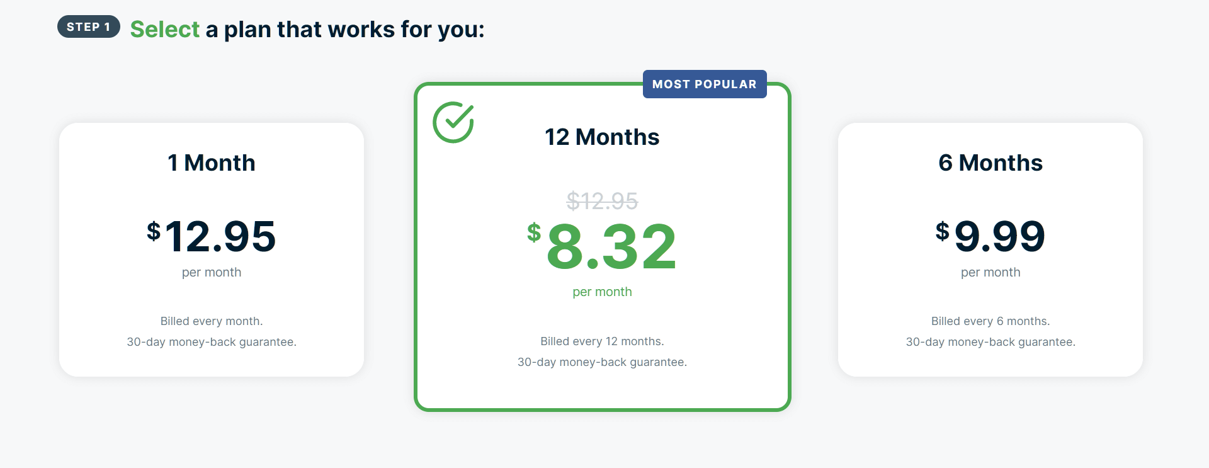Click the money-back guarantee text in the 6 Months card
The width and height of the screenshot is (1209, 468).
point(990,342)
